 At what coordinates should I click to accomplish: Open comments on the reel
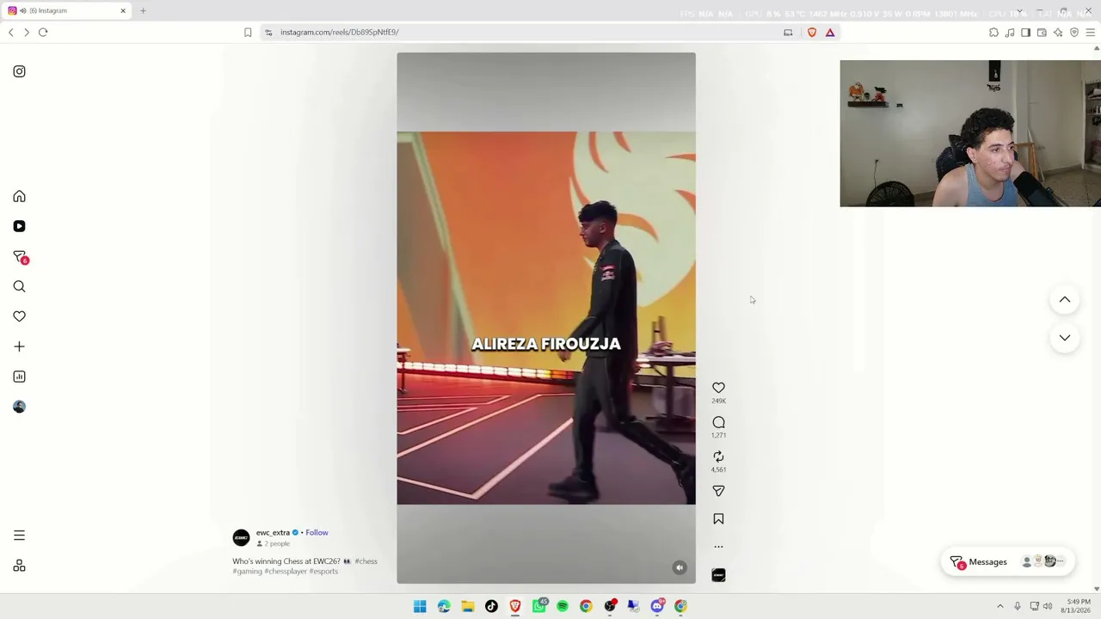[718, 422]
